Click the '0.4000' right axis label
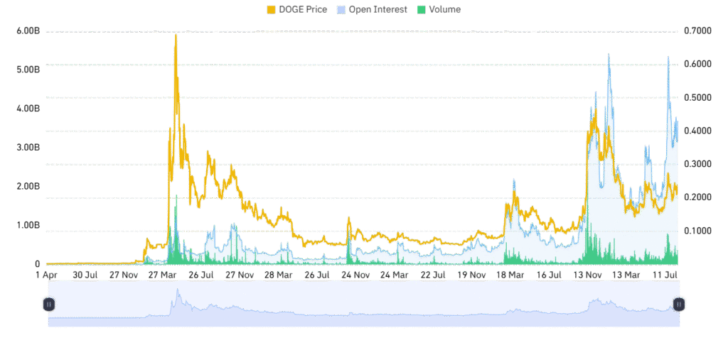Viewport: 728px width, 350px height. pyautogui.click(x=698, y=131)
